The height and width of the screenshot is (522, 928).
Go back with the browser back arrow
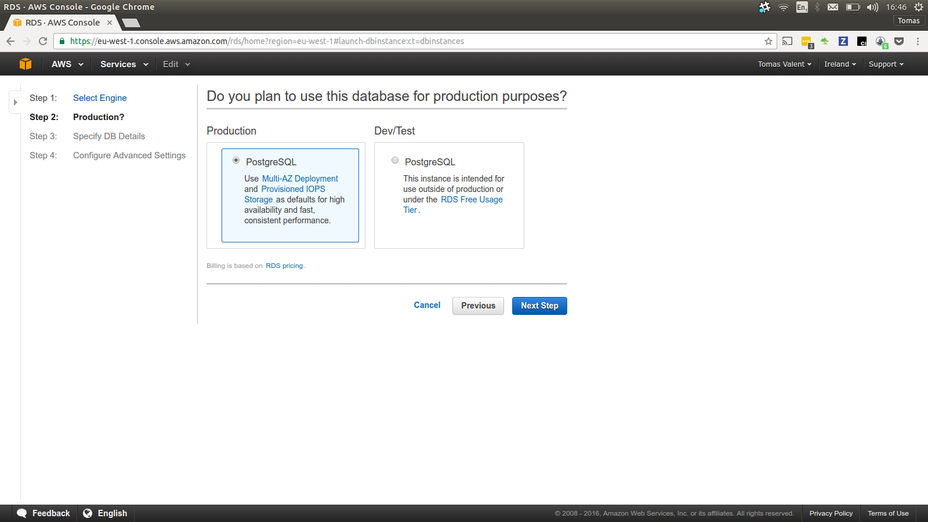(x=10, y=41)
